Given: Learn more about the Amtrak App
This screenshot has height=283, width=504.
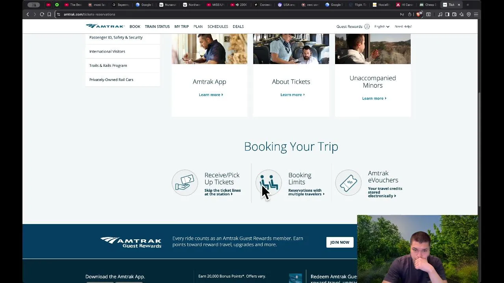Looking at the screenshot, I should (211, 95).
